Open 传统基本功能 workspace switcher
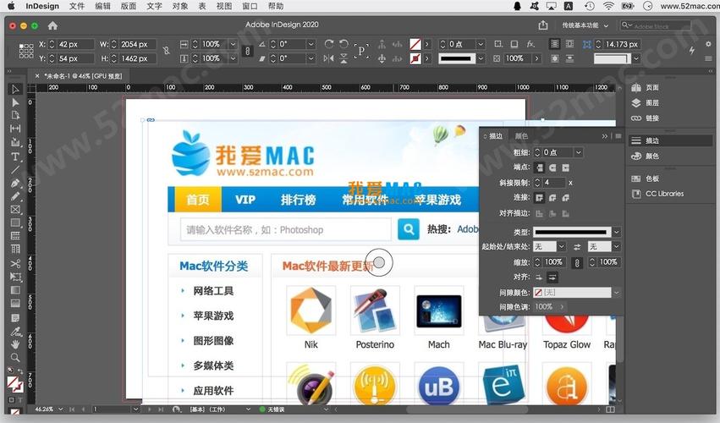 585,25
